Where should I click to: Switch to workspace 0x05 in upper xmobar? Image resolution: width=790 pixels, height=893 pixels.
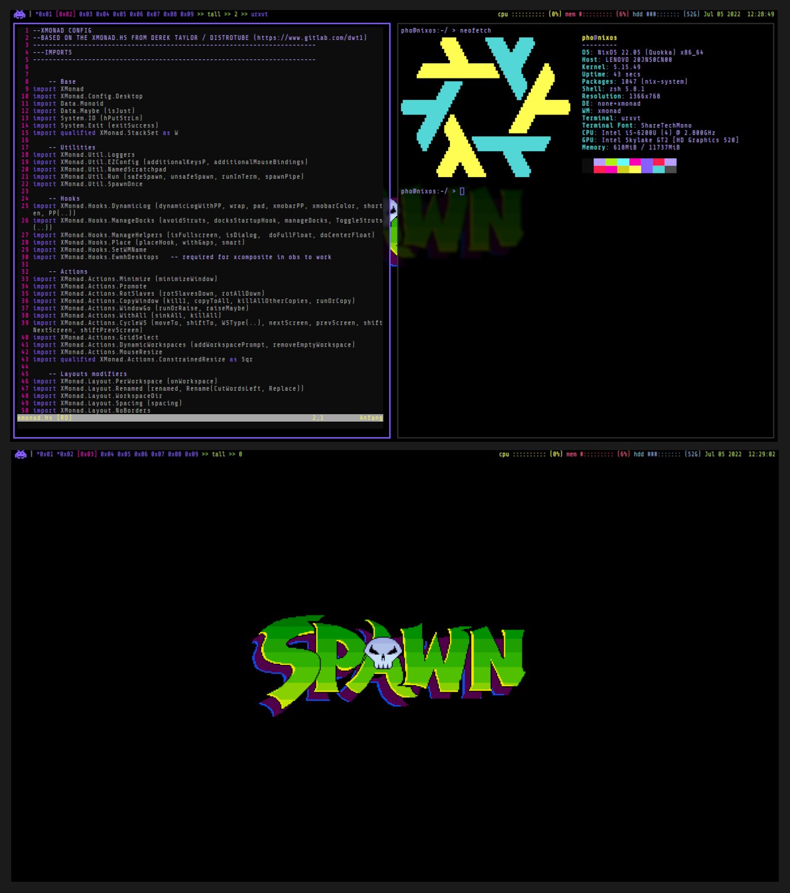pos(119,14)
